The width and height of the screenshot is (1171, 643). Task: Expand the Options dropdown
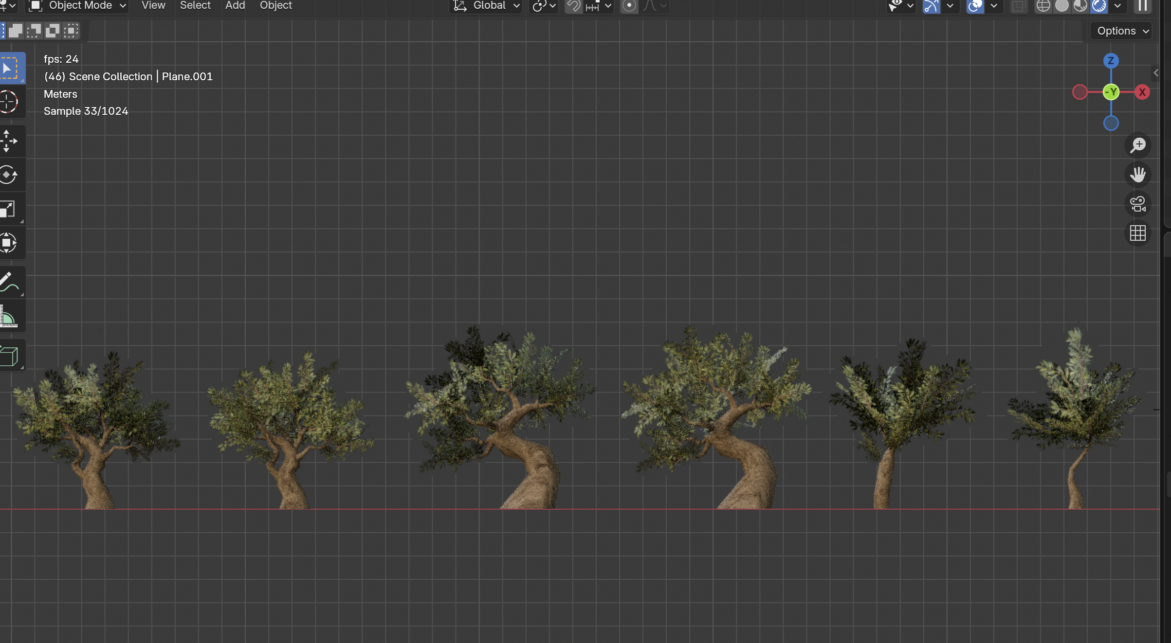coord(1121,31)
